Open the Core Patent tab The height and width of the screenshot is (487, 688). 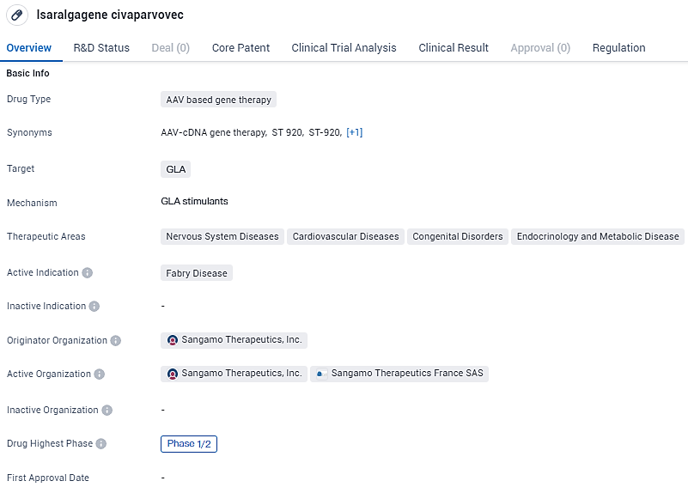[240, 48]
